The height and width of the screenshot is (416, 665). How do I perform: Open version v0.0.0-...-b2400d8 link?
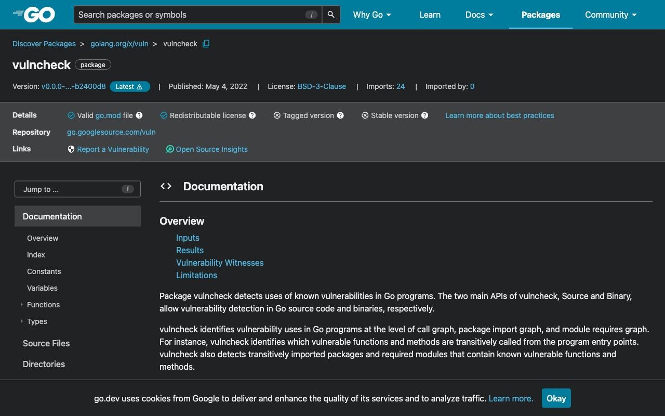point(74,86)
